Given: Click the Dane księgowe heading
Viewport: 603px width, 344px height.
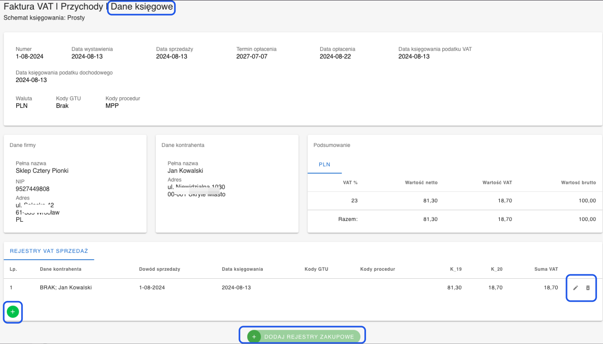Looking at the screenshot, I should point(141,7).
